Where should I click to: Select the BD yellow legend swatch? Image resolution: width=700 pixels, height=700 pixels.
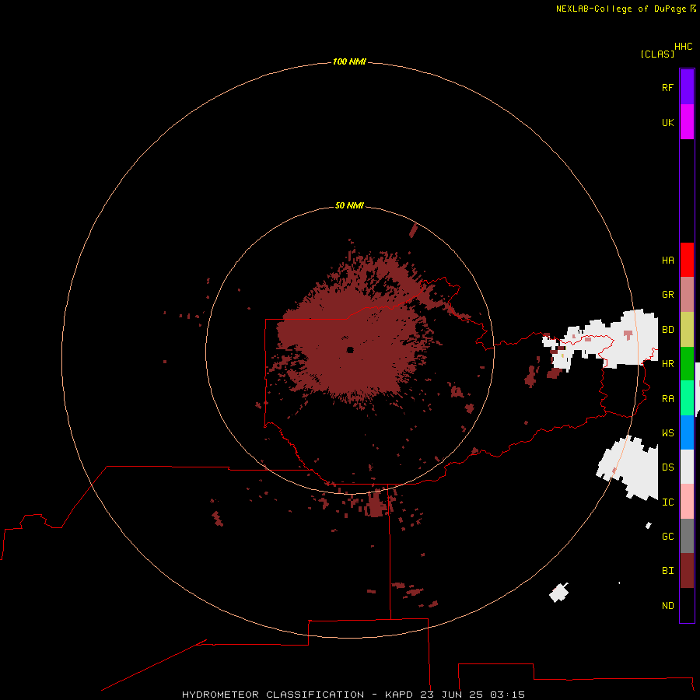(x=687, y=329)
